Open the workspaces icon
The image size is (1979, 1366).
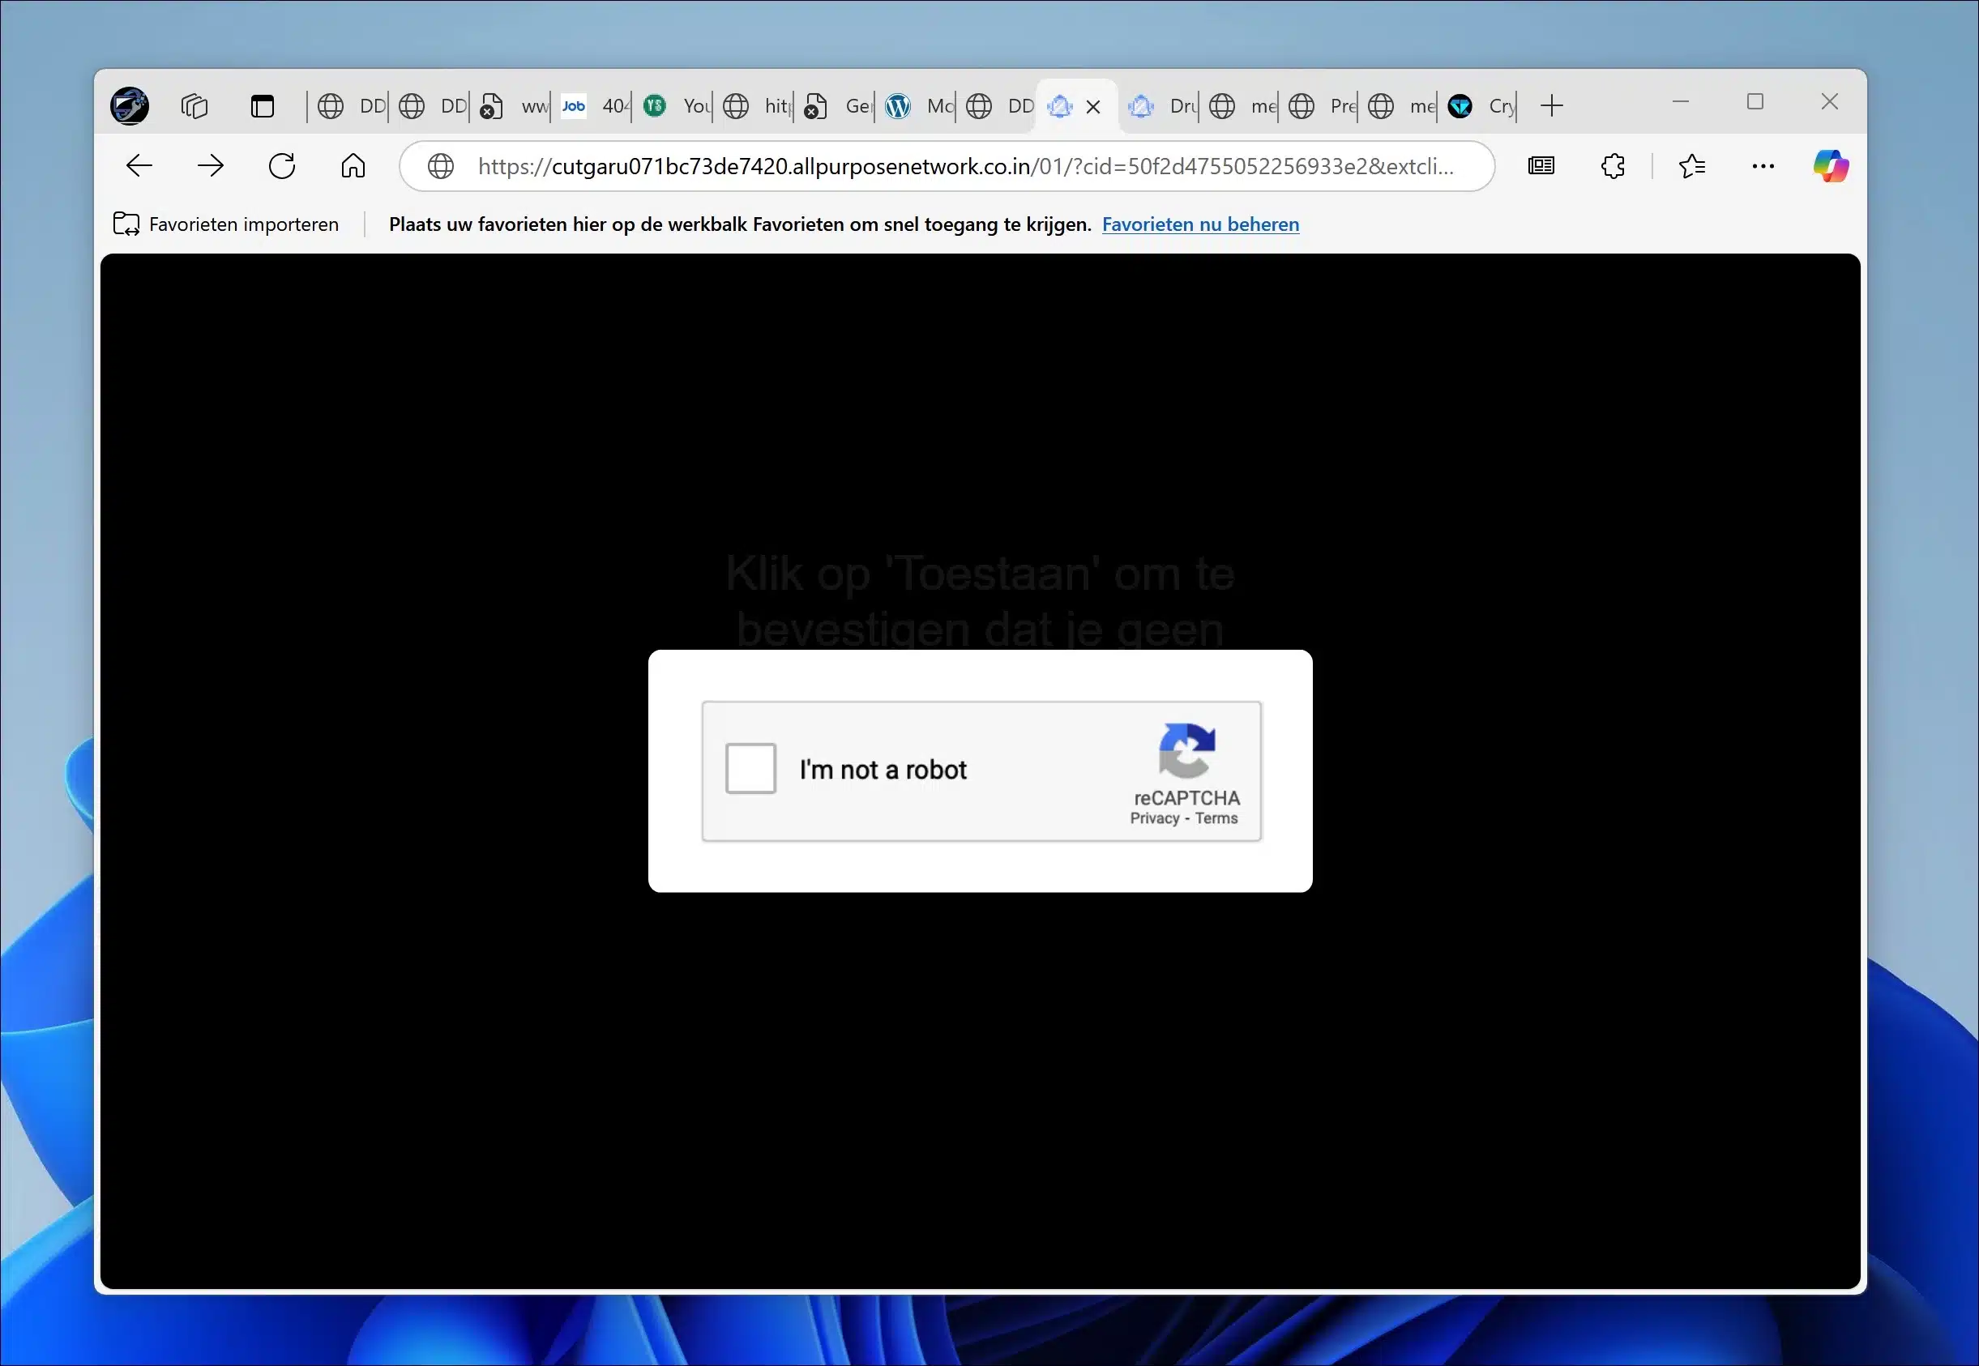pyautogui.click(x=194, y=106)
